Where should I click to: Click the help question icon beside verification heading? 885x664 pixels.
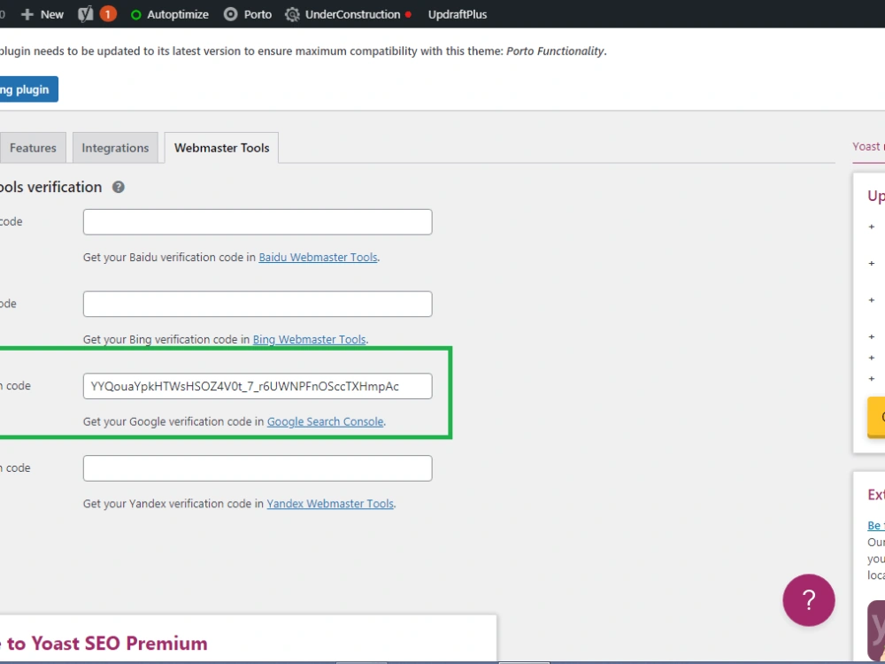(118, 187)
